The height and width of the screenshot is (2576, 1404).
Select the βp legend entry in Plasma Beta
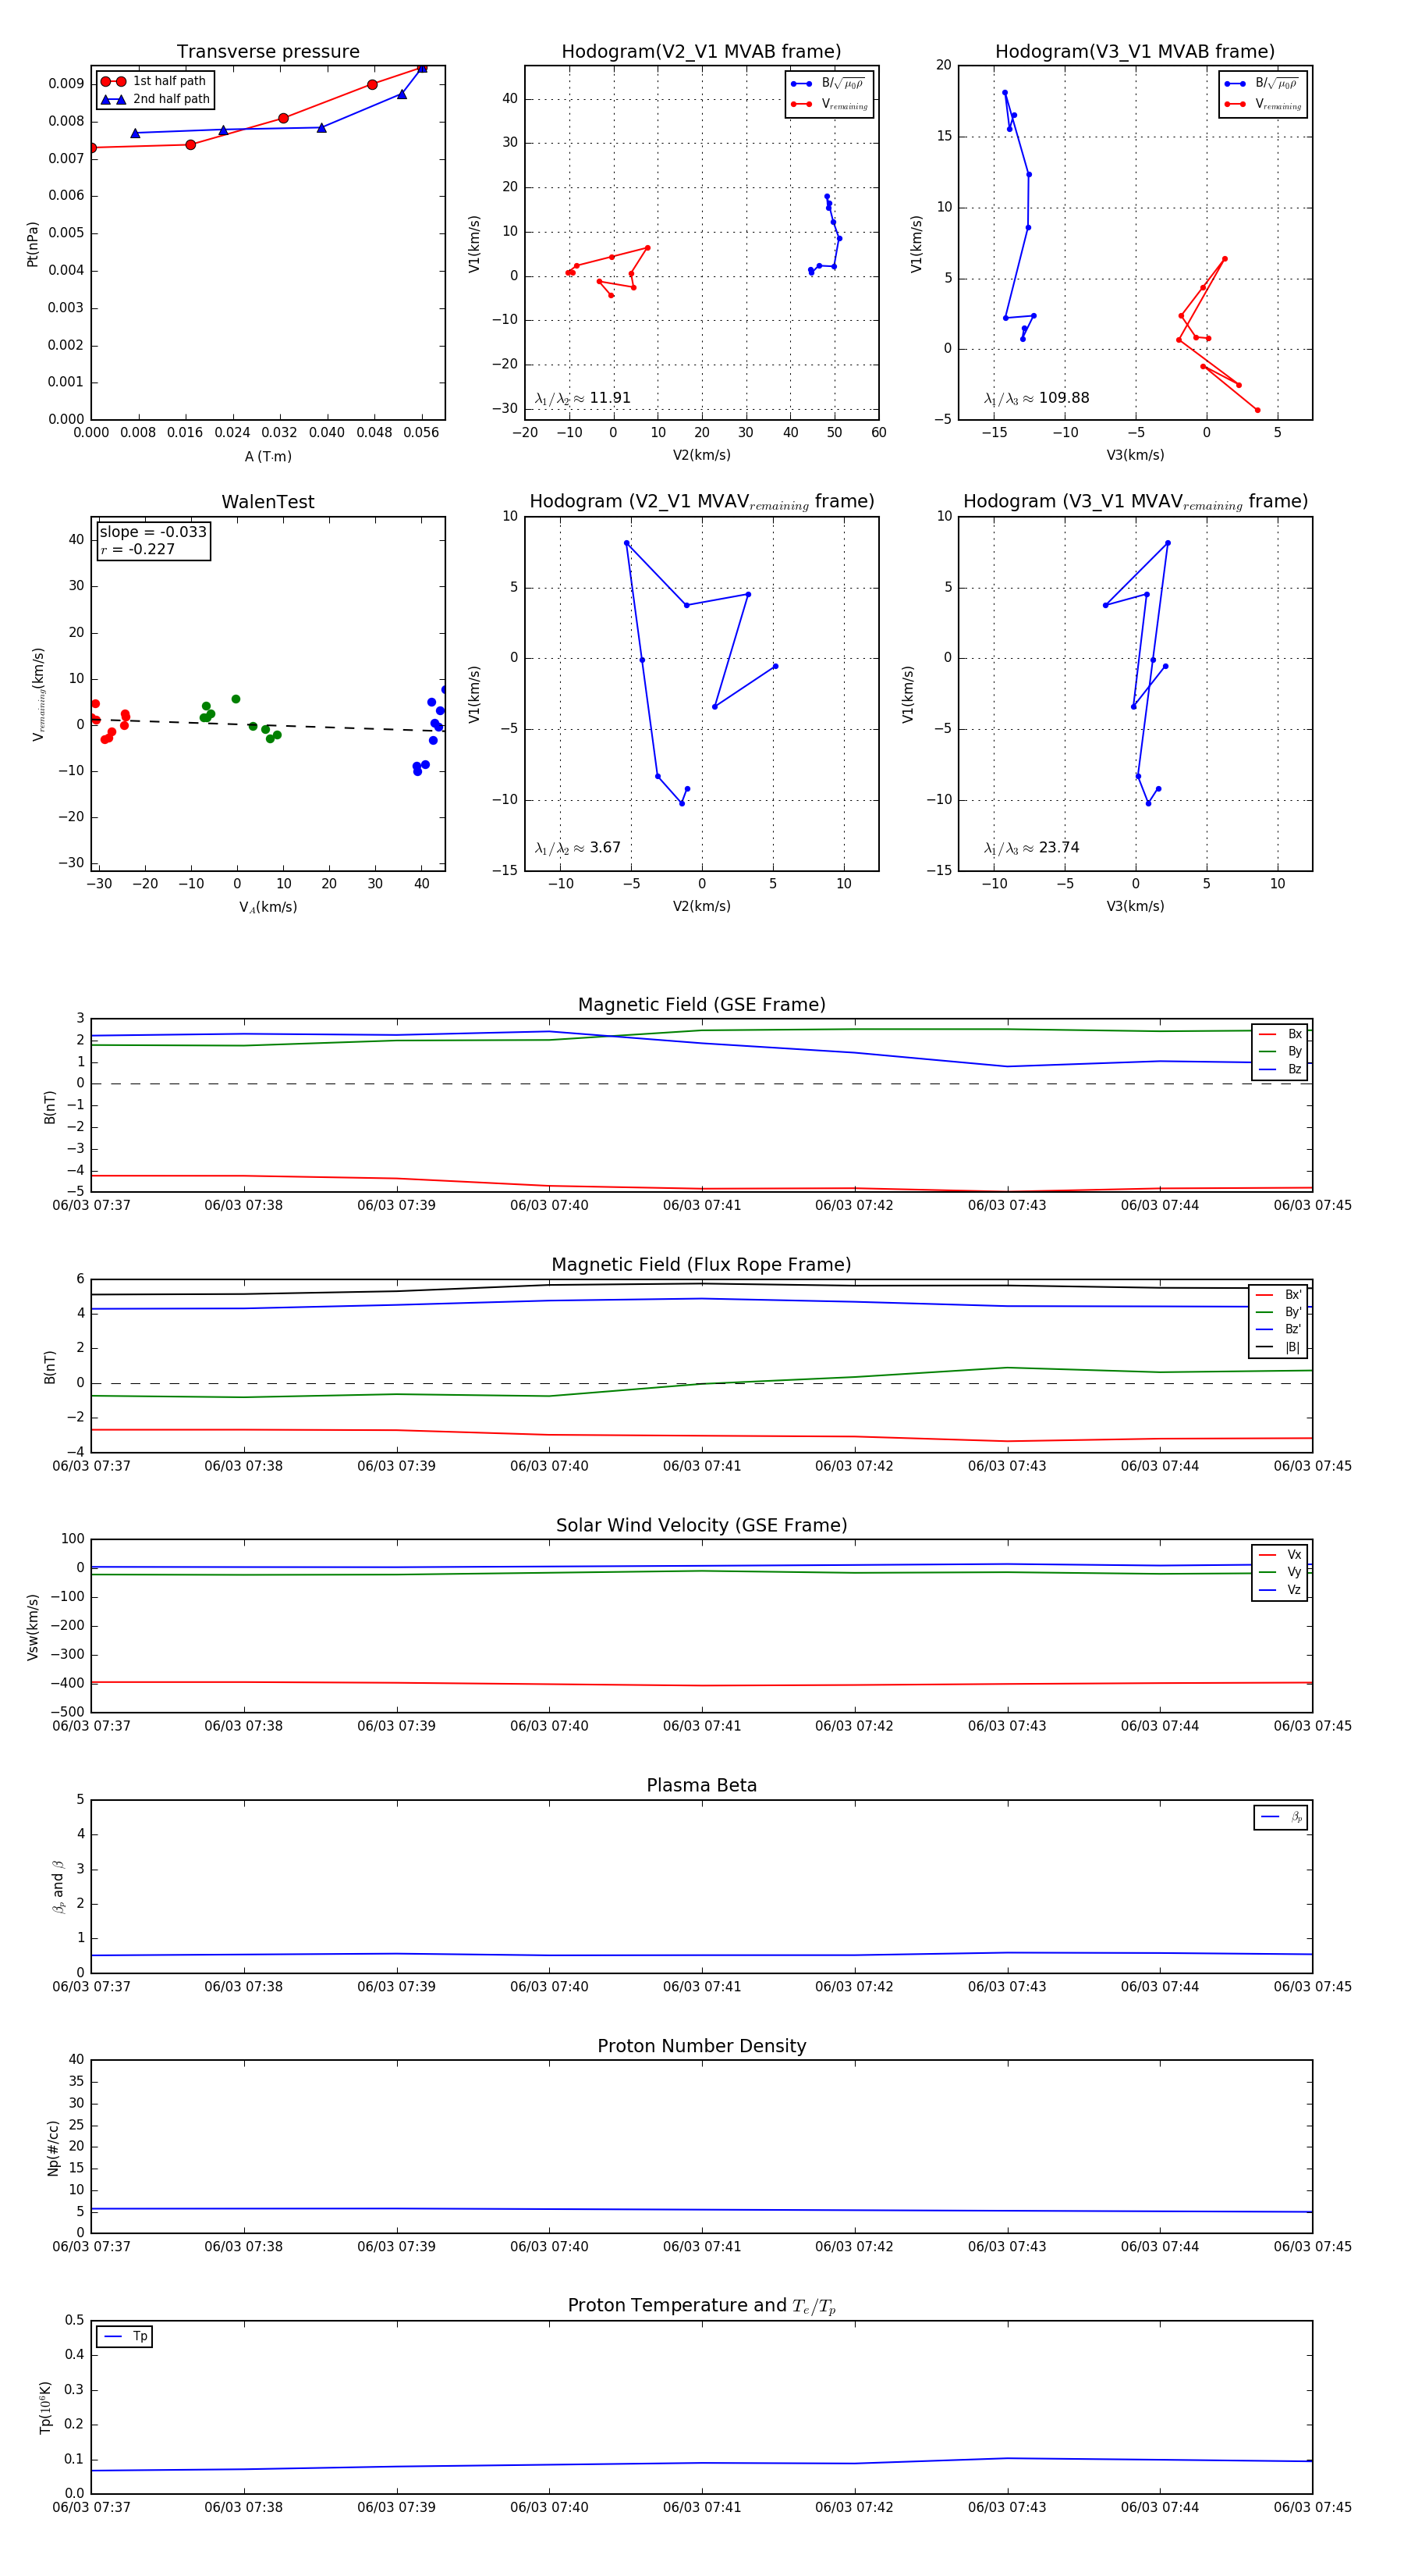coord(1282,1817)
